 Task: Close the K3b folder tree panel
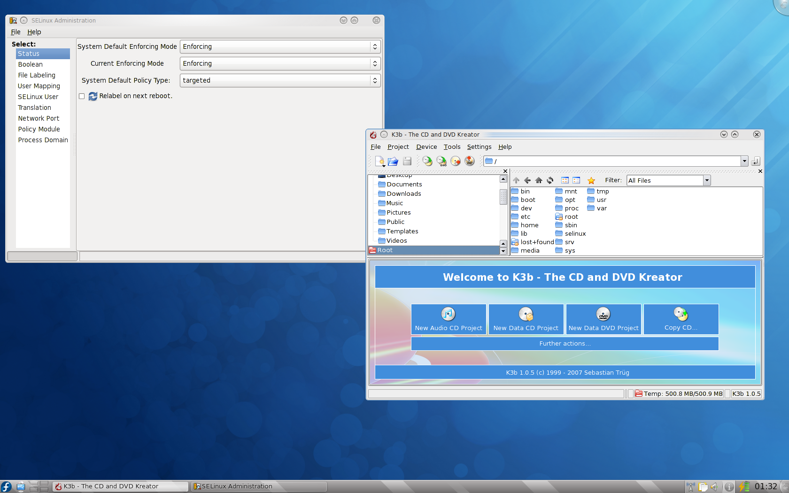pos(505,171)
